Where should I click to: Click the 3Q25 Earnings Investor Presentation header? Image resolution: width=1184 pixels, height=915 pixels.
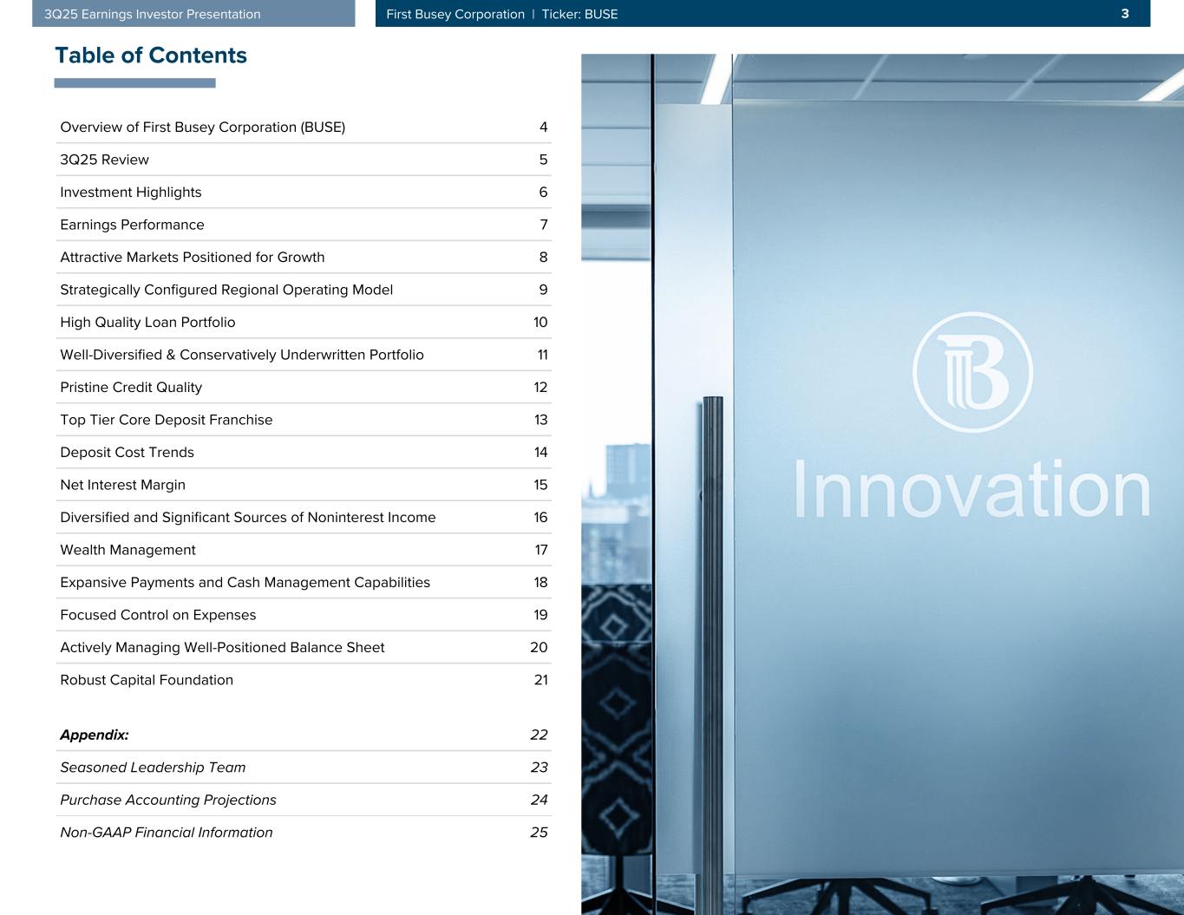(153, 14)
